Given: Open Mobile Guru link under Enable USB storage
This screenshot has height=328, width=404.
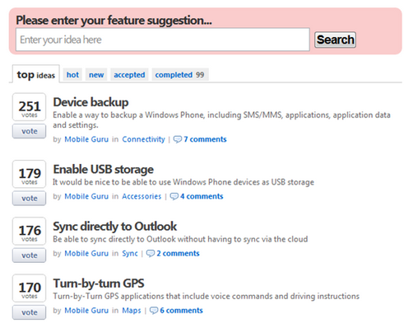Looking at the screenshot, I should click(x=86, y=196).
